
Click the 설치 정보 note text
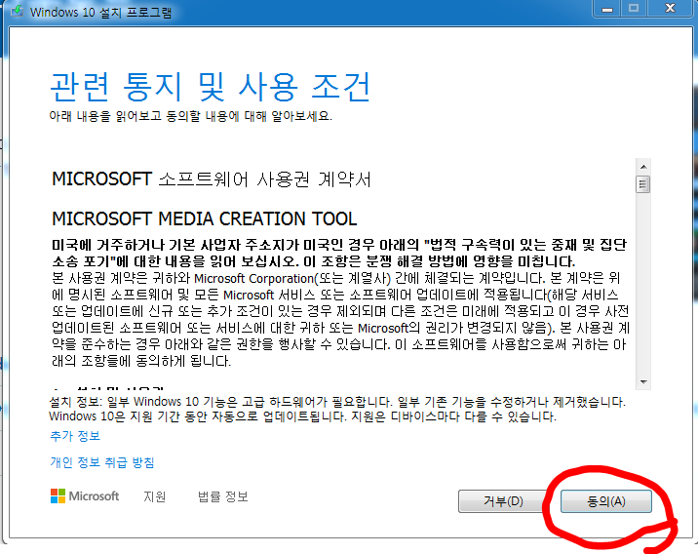pyautogui.click(x=337, y=409)
